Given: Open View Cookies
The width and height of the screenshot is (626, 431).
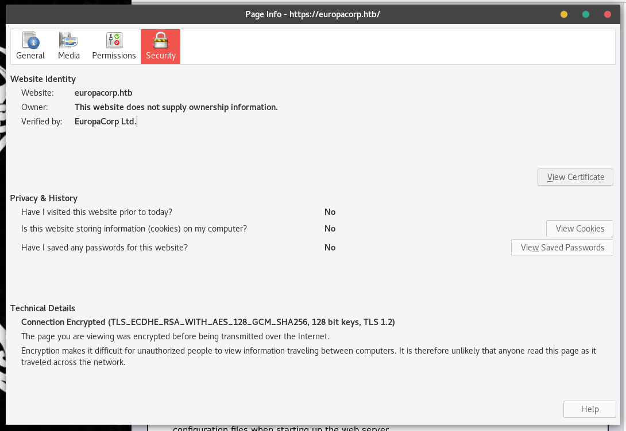Looking at the screenshot, I should pyautogui.click(x=579, y=229).
